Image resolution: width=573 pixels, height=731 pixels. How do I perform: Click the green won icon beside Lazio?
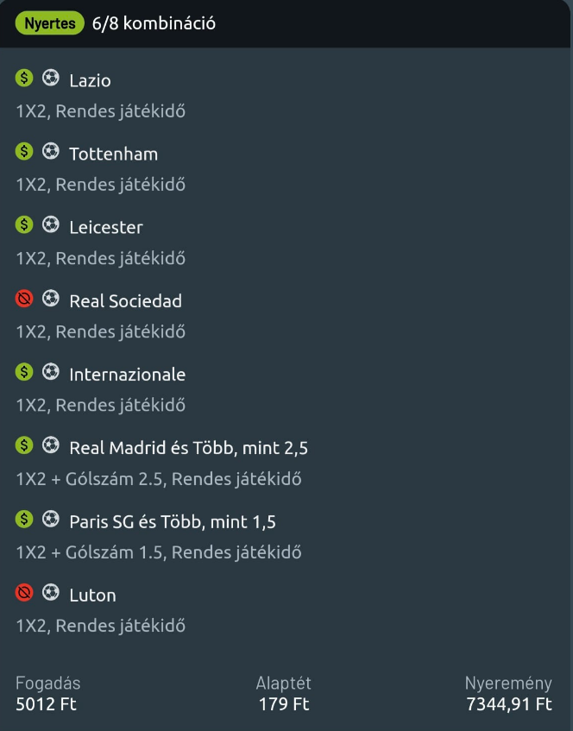point(24,79)
